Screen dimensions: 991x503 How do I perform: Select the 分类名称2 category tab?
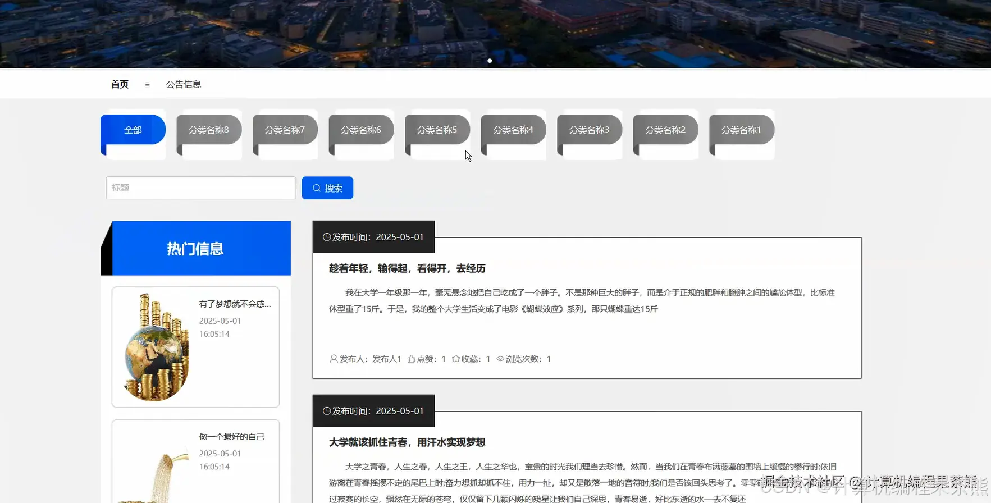(x=665, y=130)
